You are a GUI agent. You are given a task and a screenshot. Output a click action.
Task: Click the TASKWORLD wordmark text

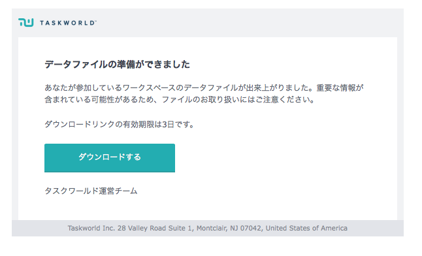67,23
